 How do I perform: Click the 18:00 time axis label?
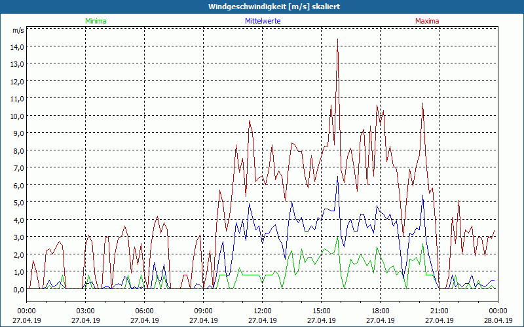coord(381,311)
